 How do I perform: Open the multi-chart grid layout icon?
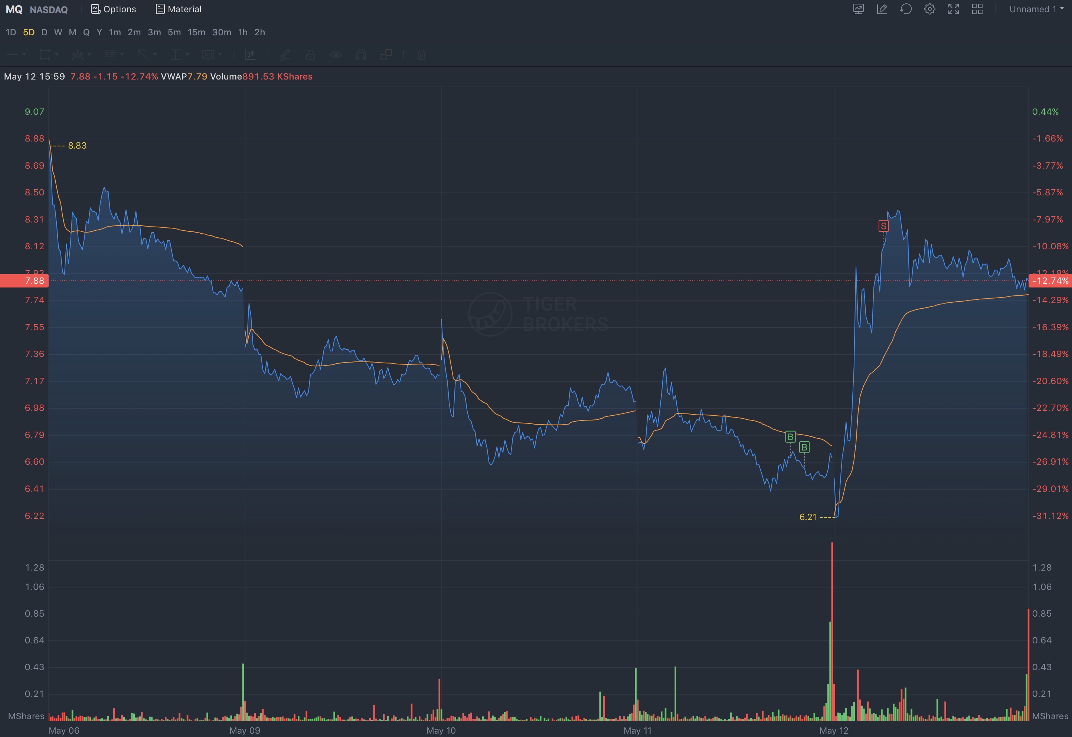tap(977, 9)
